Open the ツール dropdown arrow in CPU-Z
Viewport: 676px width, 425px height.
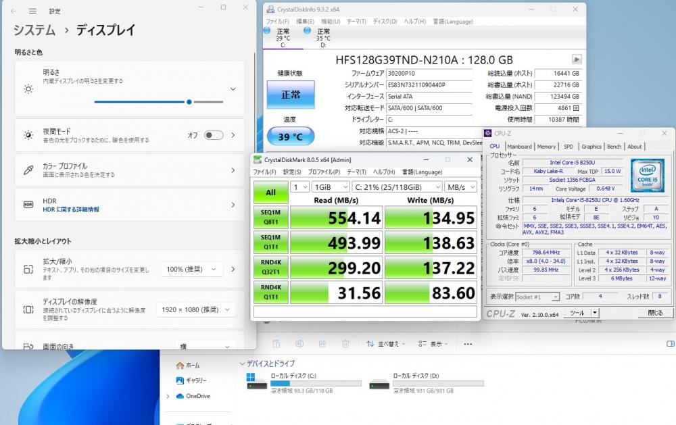pos(595,313)
